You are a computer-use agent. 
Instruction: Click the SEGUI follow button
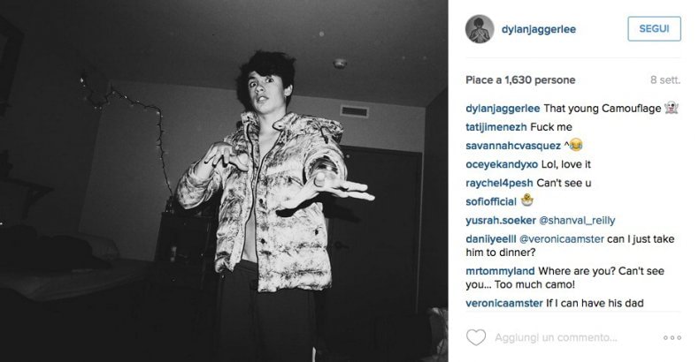(654, 29)
